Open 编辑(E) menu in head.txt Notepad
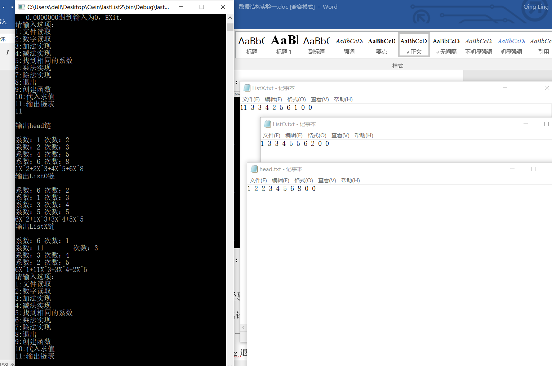This screenshot has width=552, height=366. coord(280,180)
